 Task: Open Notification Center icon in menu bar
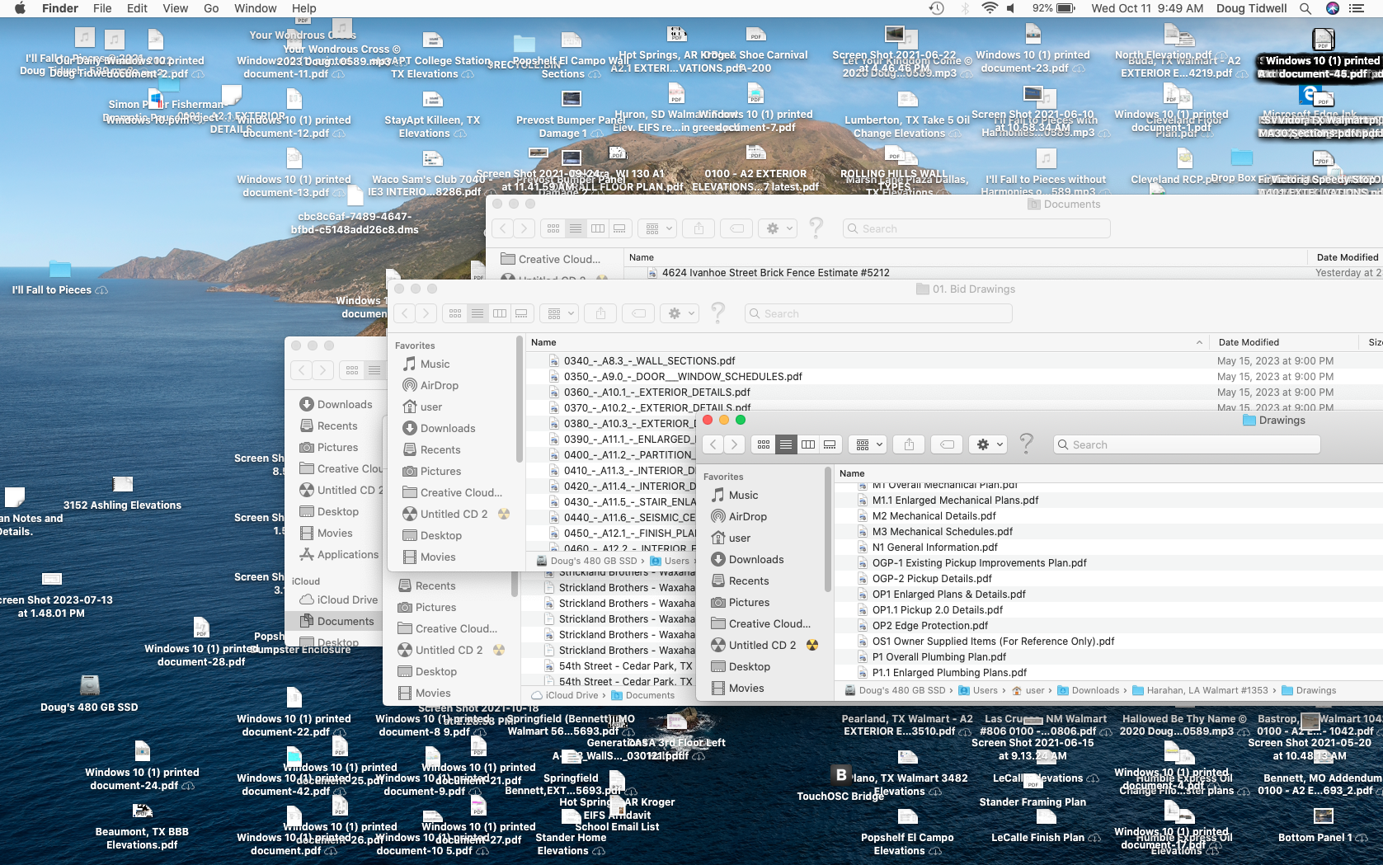click(1357, 8)
